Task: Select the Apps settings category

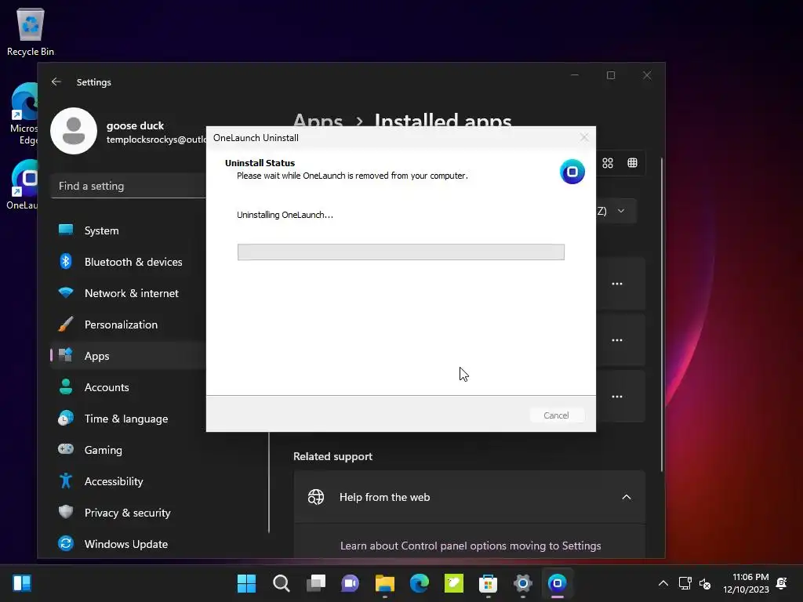Action: [128, 356]
